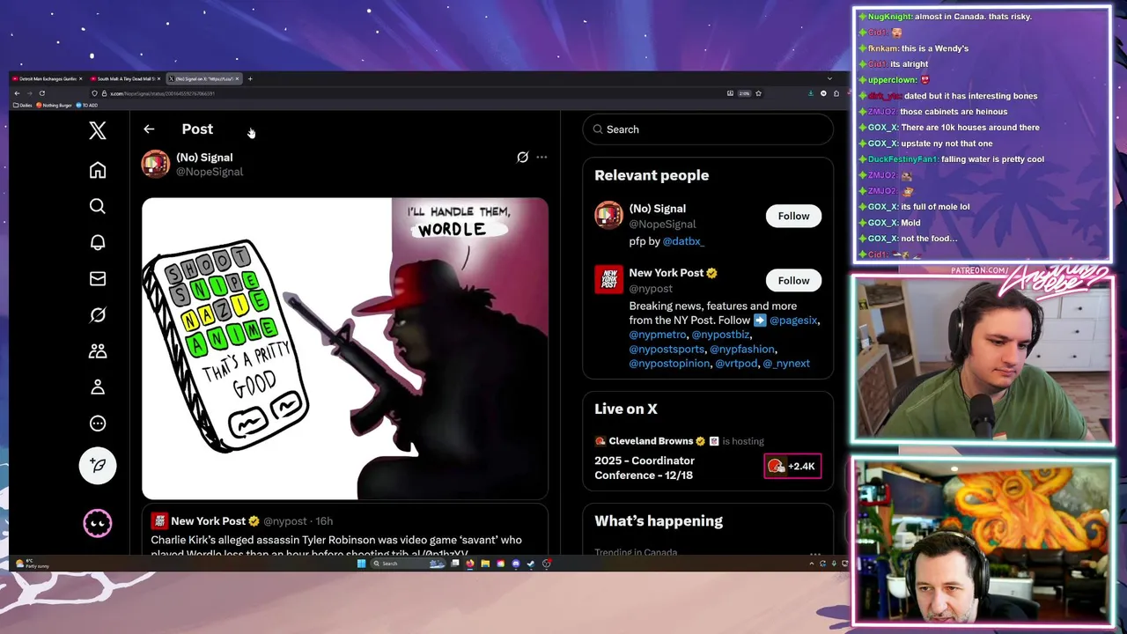Open the (No) Signal author avatar
1127x634 pixels.
(x=156, y=164)
